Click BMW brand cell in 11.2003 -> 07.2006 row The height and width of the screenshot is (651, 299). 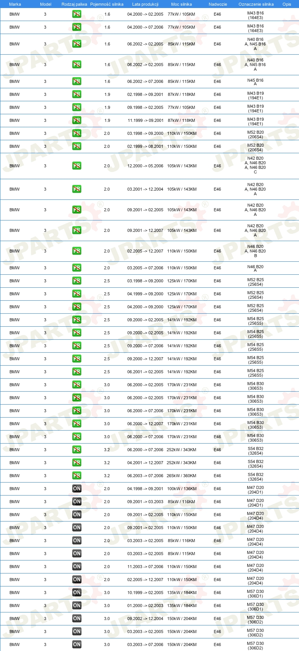(15, 567)
